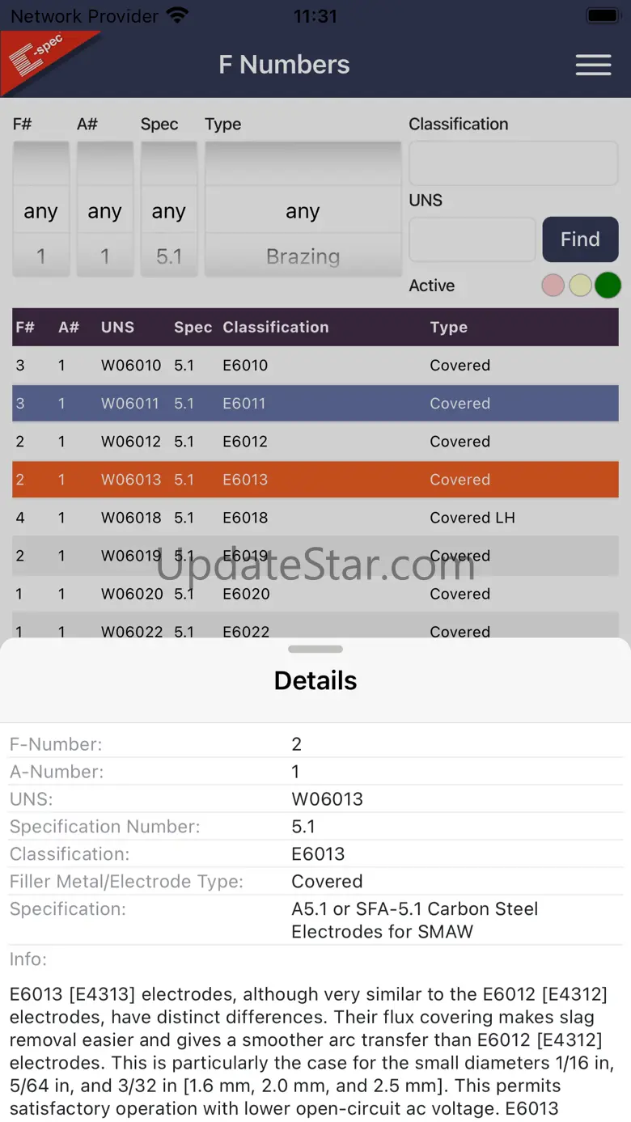631x1122 pixels.
Task: Select the E6012 row
Action: coord(315,442)
